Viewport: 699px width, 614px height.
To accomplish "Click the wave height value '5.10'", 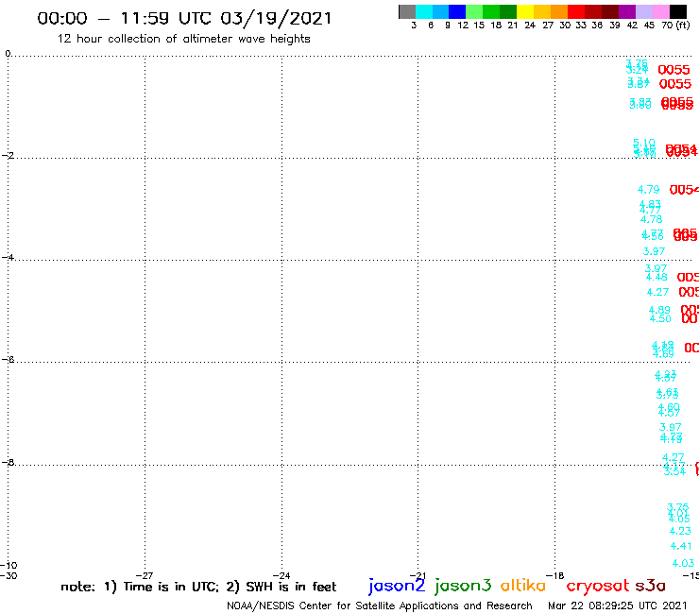I will [x=644, y=143].
